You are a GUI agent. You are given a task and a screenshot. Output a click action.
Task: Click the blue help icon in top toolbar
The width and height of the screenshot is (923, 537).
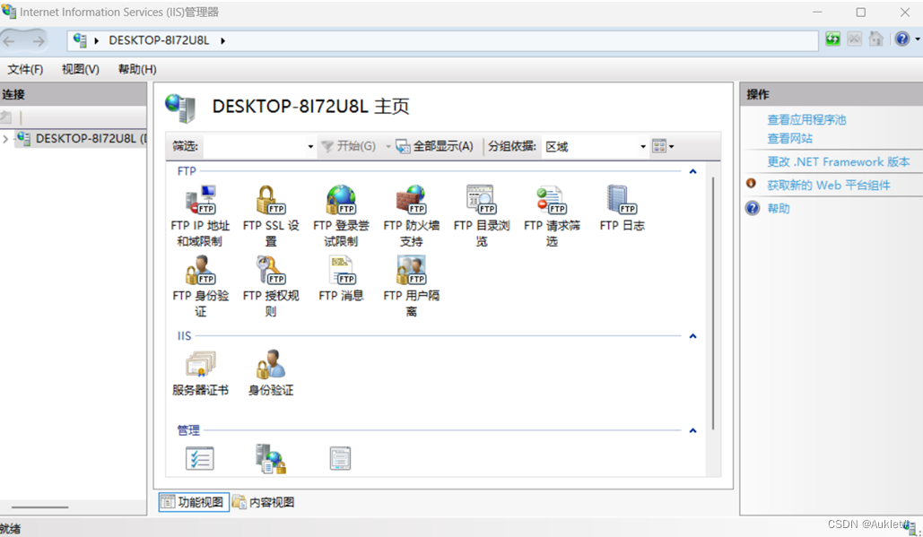click(901, 39)
